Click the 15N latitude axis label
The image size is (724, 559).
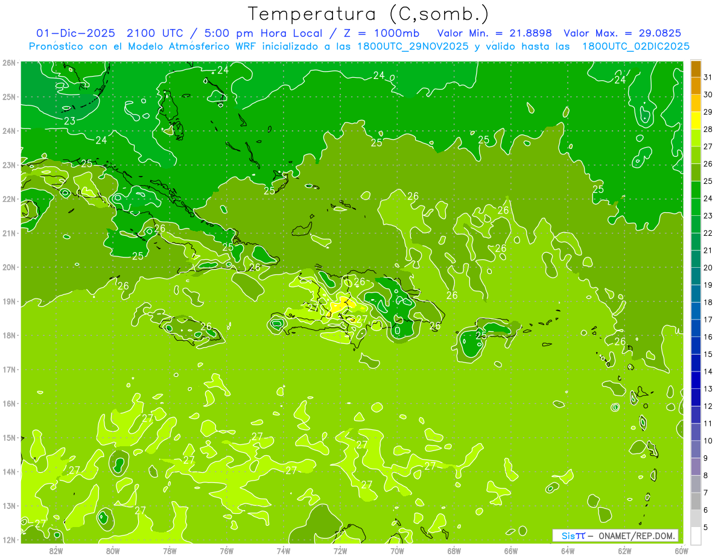click(9, 438)
